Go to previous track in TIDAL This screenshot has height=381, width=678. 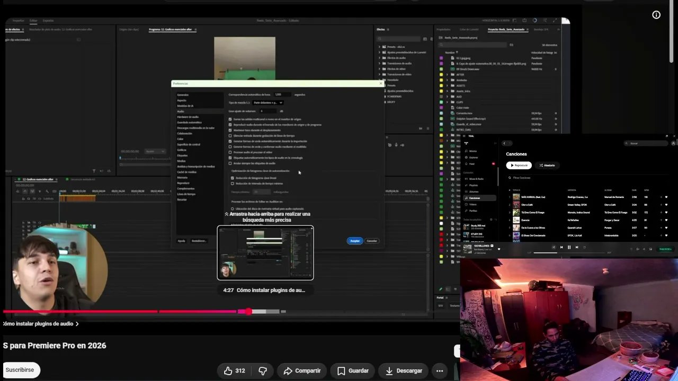(x=561, y=247)
